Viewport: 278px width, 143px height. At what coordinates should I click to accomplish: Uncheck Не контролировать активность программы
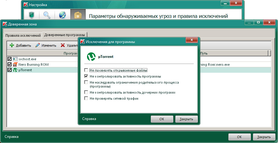coord(86,76)
